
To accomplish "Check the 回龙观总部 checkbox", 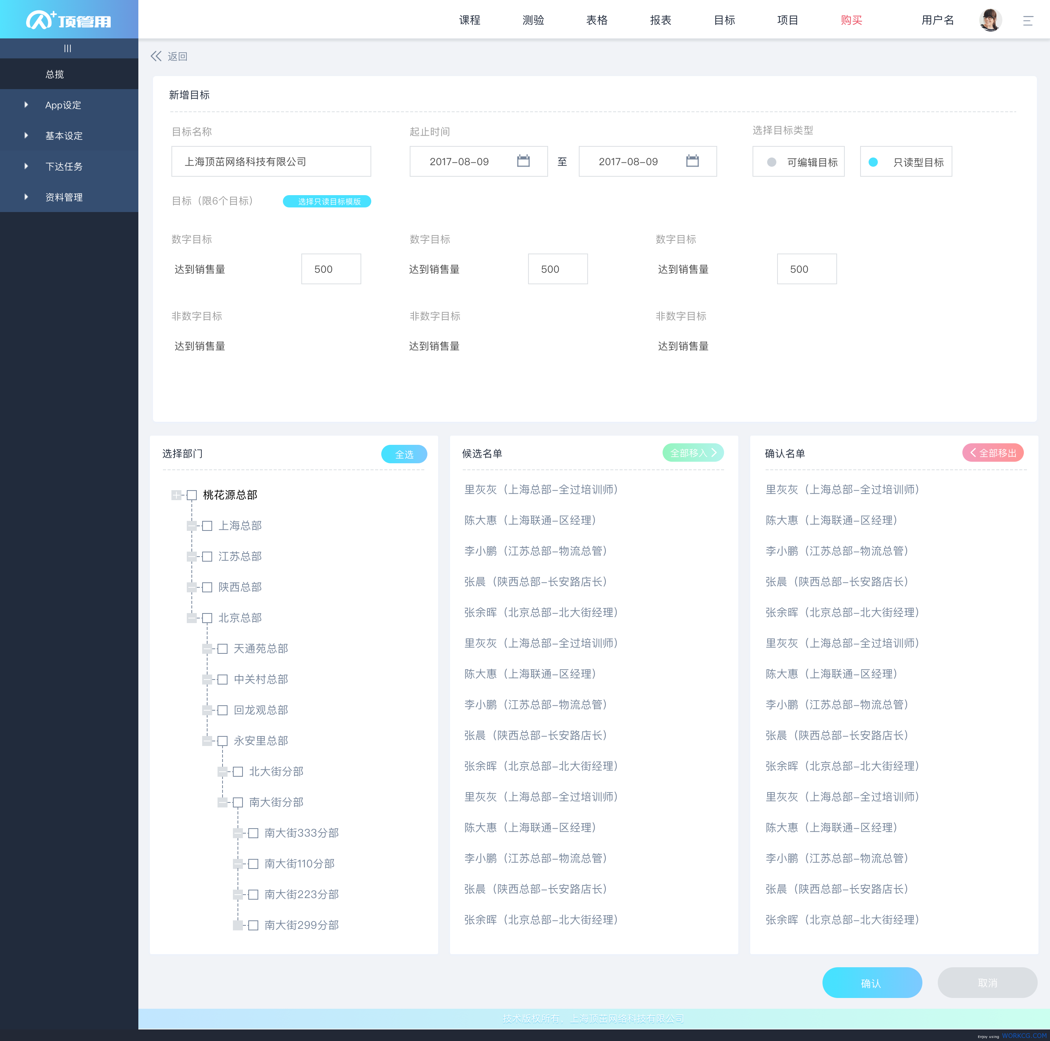I will [x=222, y=710].
